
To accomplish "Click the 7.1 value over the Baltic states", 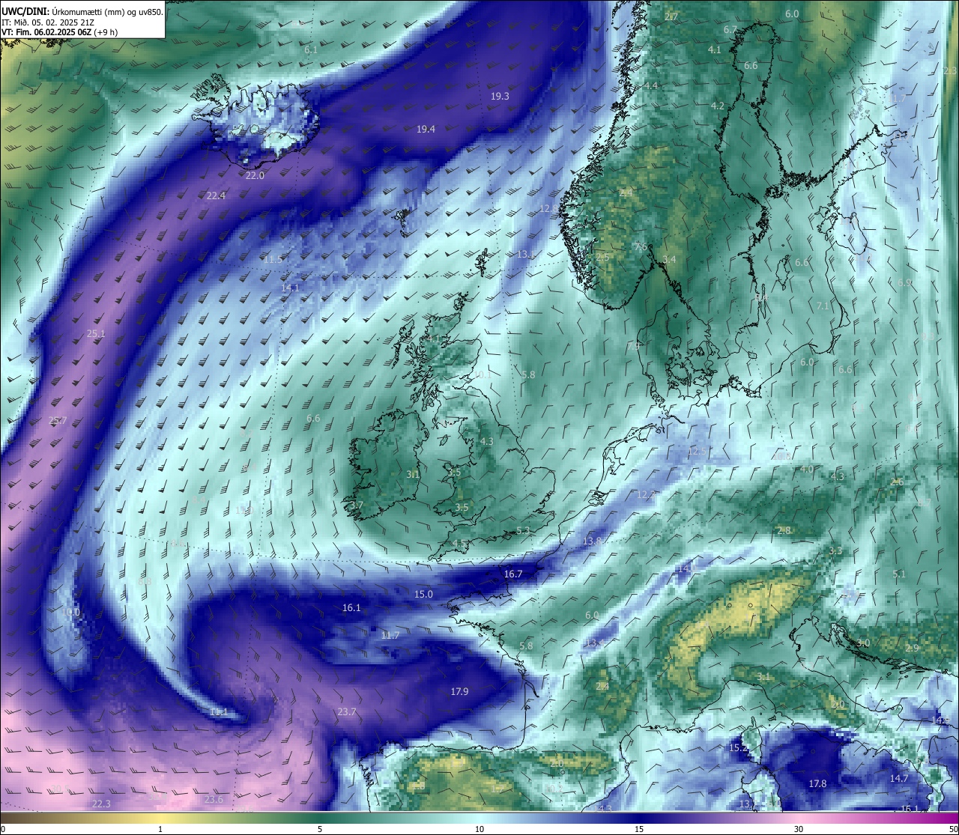I will click(x=823, y=306).
